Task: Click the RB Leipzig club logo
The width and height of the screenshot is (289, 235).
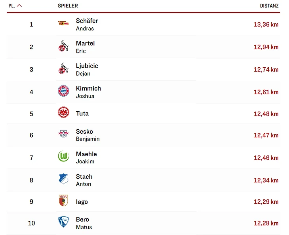Action: (63, 135)
